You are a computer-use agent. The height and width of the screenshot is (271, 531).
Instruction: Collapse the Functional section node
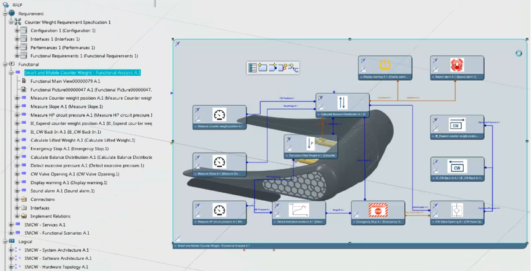point(5,64)
